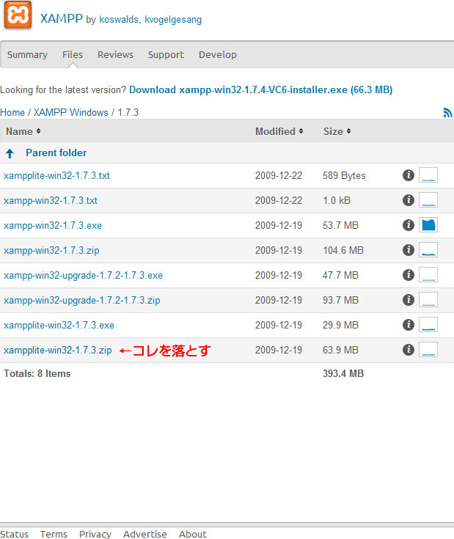Select the 93.7 MB size value

(x=340, y=300)
